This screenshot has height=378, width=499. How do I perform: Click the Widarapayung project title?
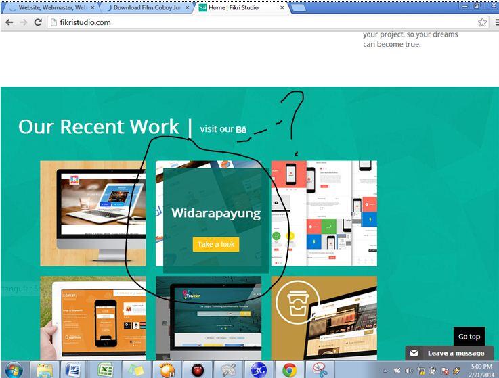click(216, 213)
